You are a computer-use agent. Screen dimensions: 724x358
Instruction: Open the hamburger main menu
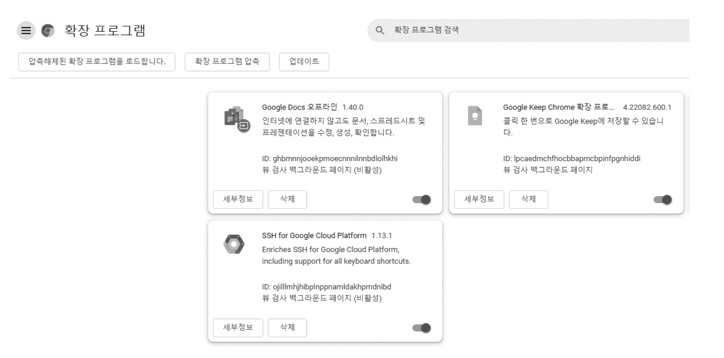pos(26,31)
